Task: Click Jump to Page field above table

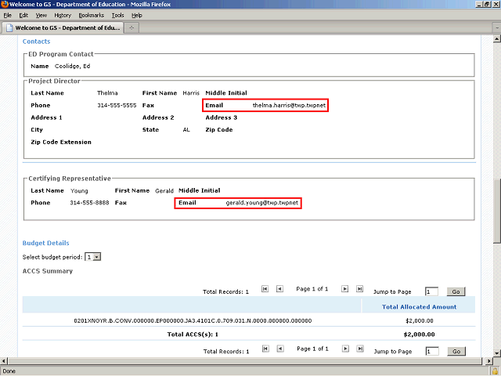Action: click(x=431, y=291)
